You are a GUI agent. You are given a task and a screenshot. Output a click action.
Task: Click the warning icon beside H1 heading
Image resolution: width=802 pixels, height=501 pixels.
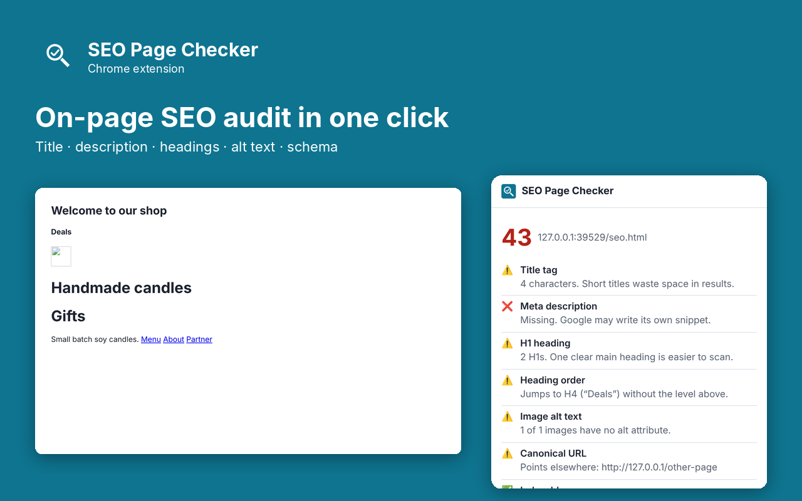(x=508, y=343)
